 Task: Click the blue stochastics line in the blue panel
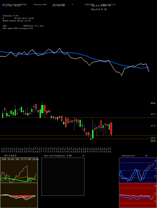(135, 174)
